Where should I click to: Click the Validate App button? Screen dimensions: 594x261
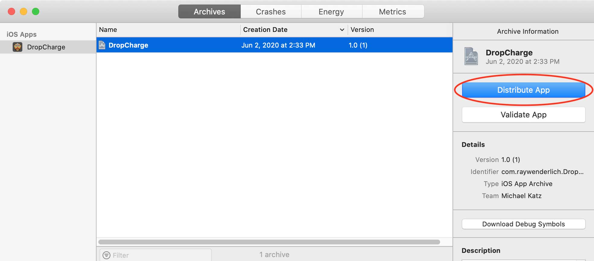point(523,115)
